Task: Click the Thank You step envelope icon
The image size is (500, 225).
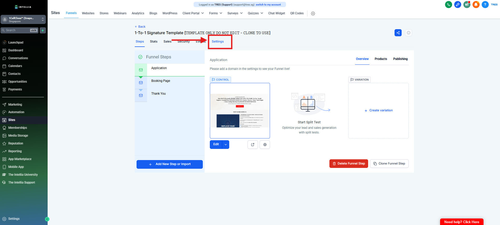Action: pos(141,95)
